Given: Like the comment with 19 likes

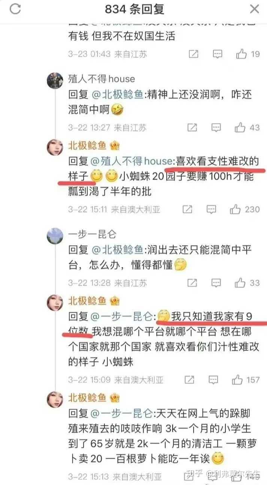Looking at the screenshot, I should tap(242, 54).
